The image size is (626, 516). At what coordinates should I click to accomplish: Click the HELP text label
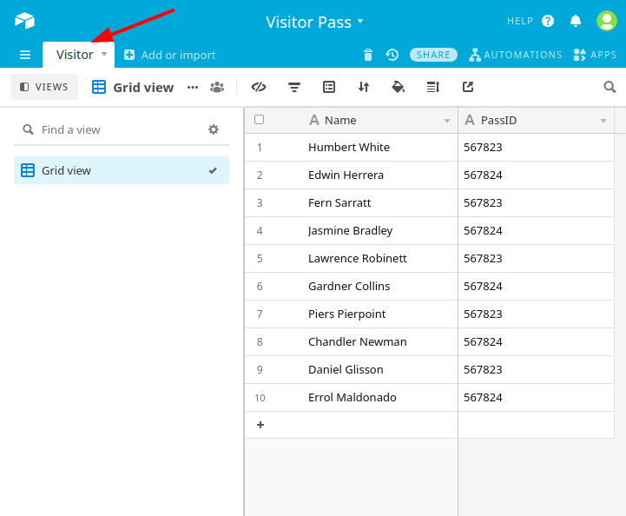(x=520, y=21)
